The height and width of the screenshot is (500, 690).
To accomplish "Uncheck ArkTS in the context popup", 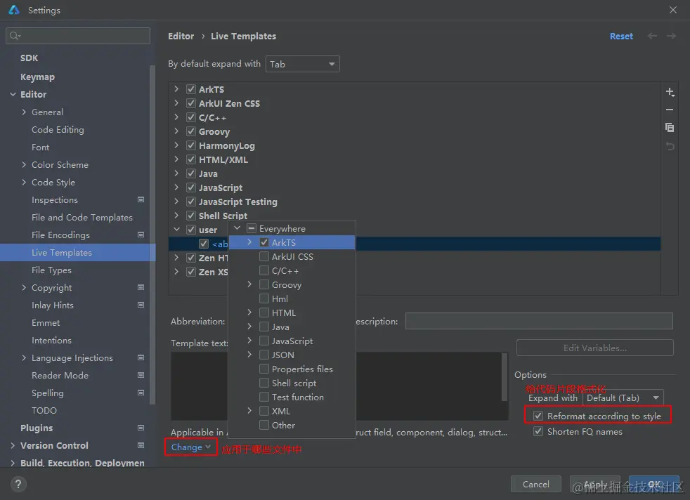I will 264,242.
